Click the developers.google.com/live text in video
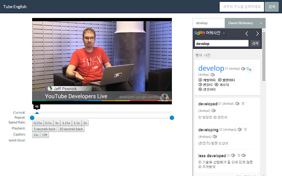282x176 pixels. click(139, 97)
